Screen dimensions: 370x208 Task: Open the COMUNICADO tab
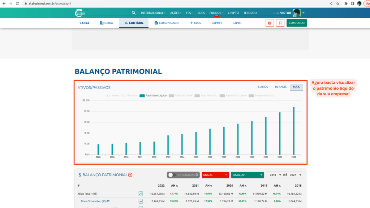tap(167, 23)
